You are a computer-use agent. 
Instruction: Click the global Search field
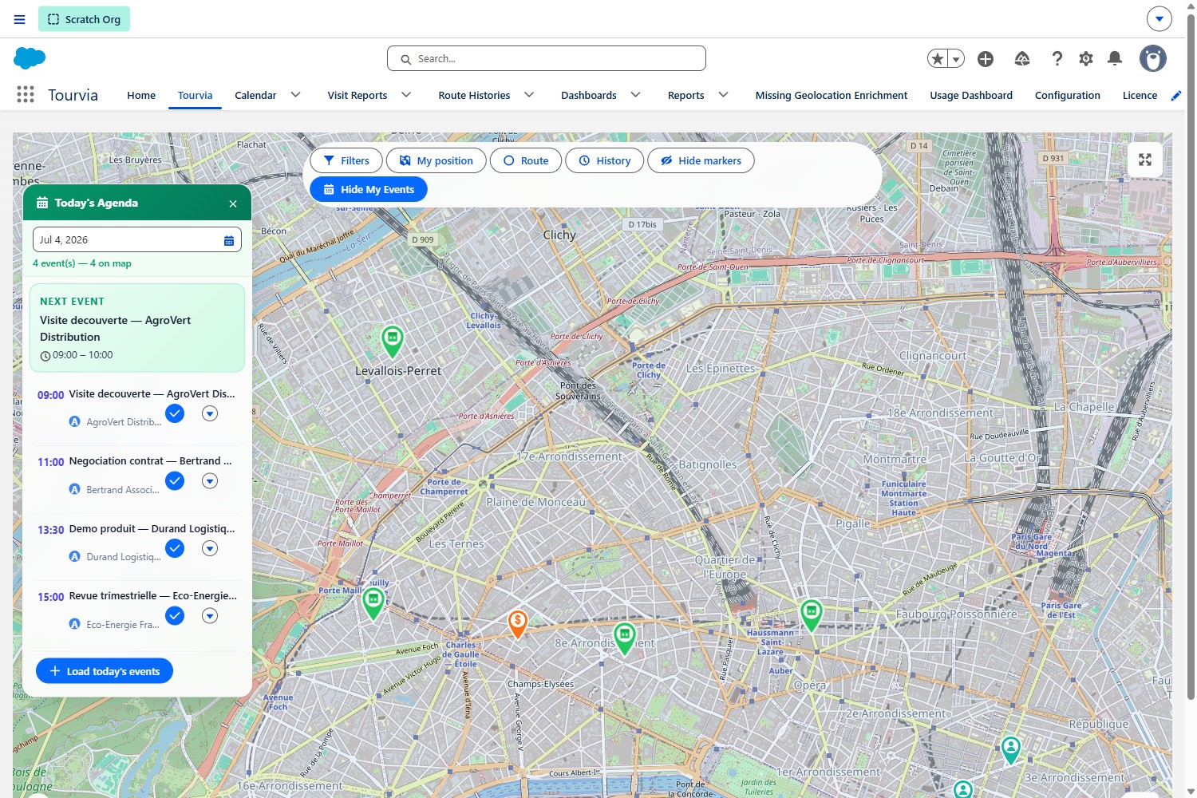547,58
